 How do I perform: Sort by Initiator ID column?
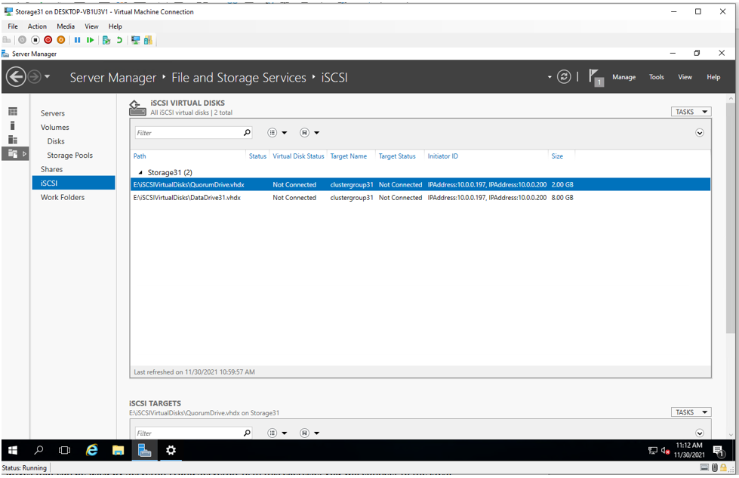coord(442,156)
